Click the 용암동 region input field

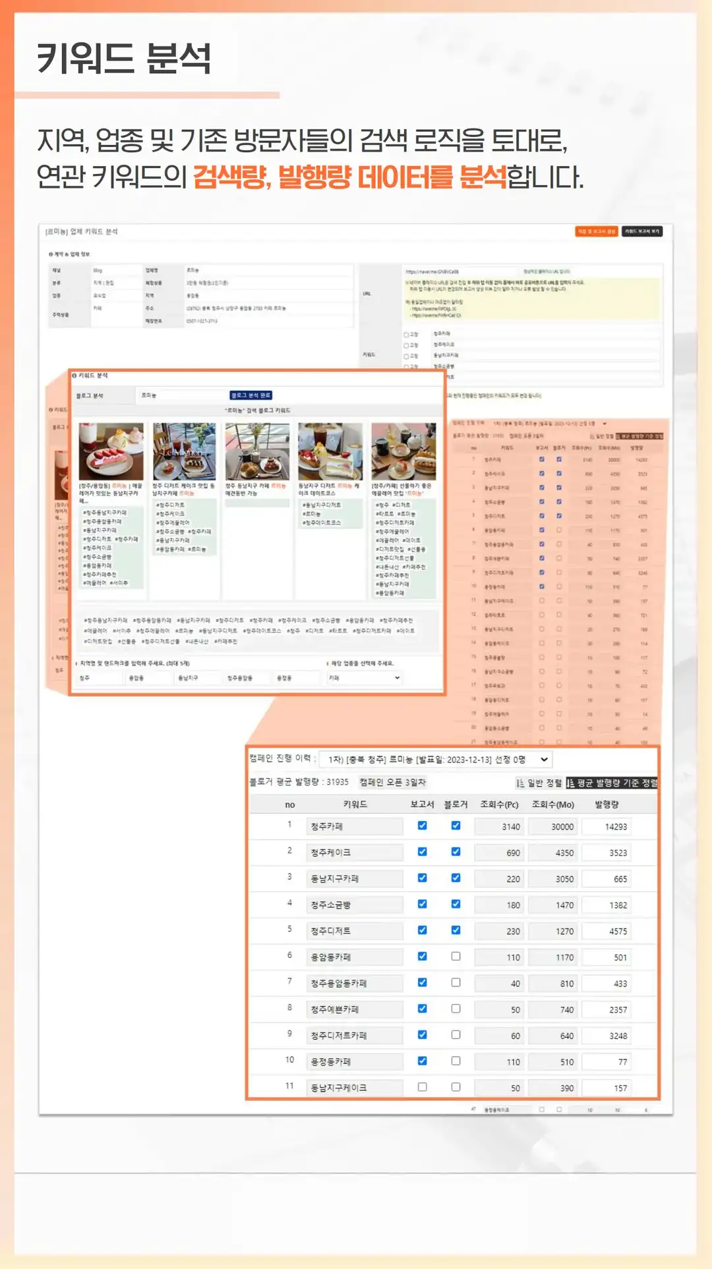coord(150,677)
